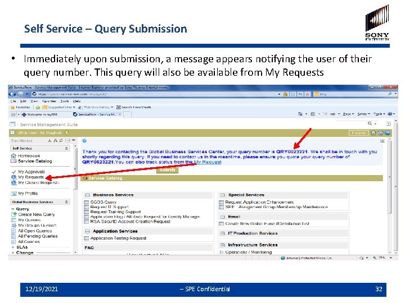
Task: Click the Create New Query icon
Action: point(13,214)
